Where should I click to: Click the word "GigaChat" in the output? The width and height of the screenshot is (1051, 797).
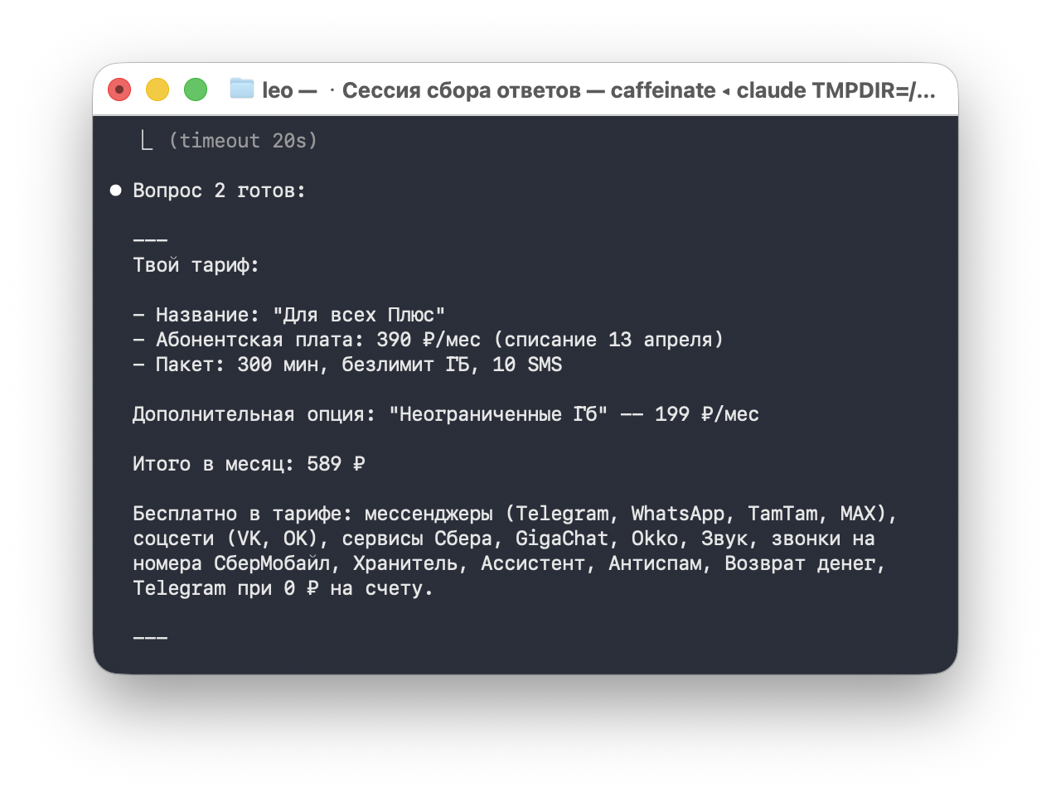(x=562, y=539)
